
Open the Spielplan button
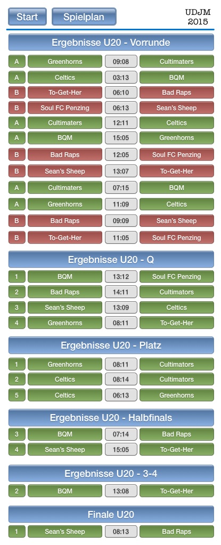tap(84, 16)
